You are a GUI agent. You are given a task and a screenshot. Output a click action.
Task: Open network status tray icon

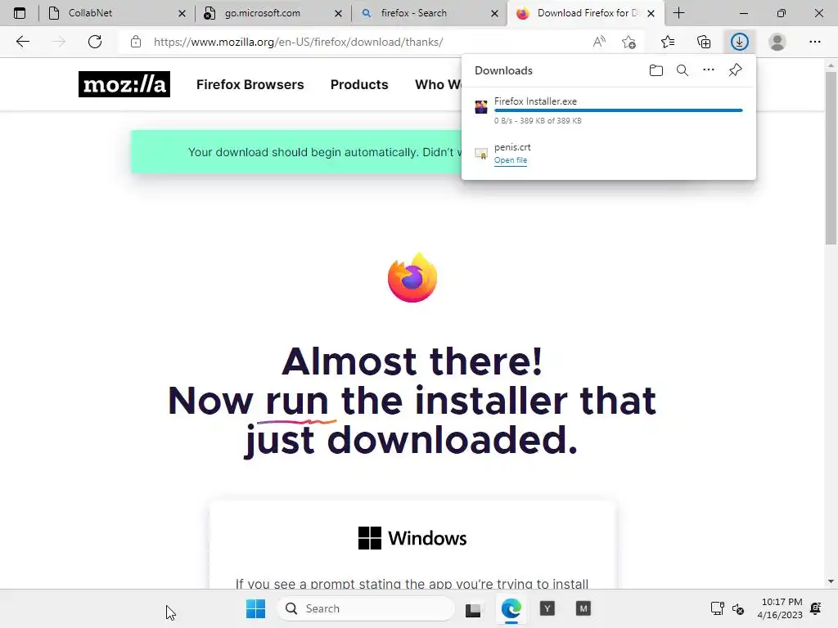tap(717, 608)
